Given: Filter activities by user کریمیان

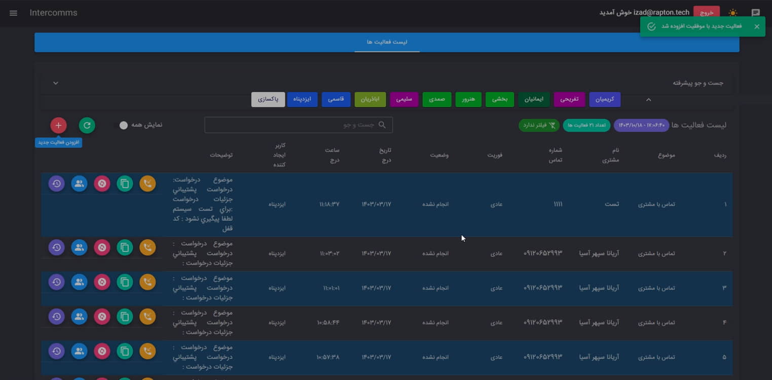Looking at the screenshot, I should click(605, 99).
